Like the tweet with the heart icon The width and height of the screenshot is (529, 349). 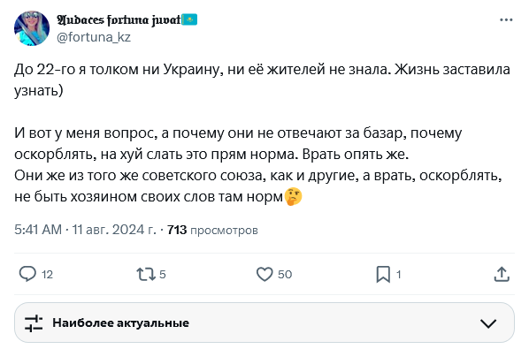pyautogui.click(x=264, y=274)
